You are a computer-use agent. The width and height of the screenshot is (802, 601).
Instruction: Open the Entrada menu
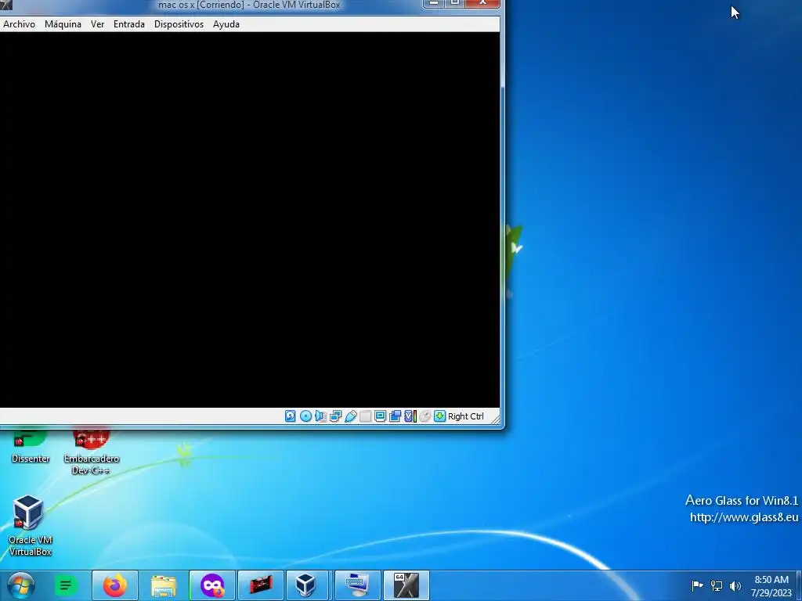(129, 24)
